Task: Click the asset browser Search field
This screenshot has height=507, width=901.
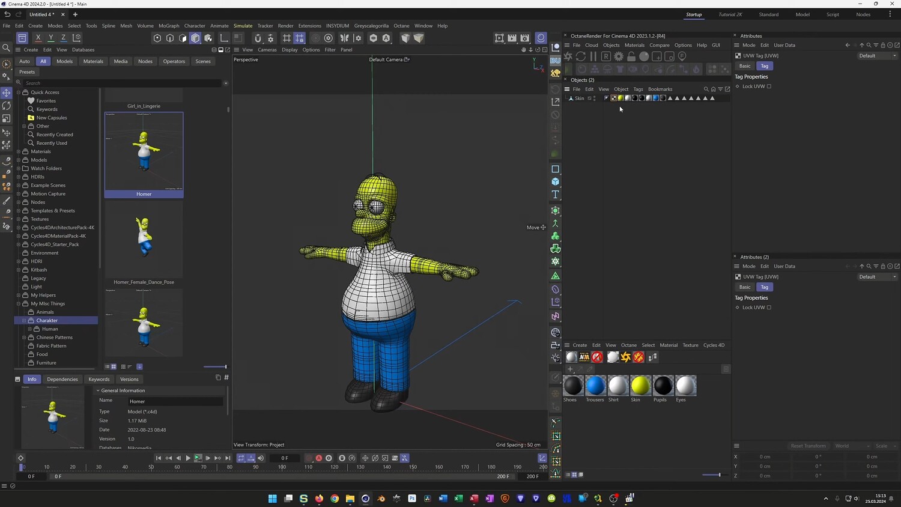Action: tap(122, 83)
